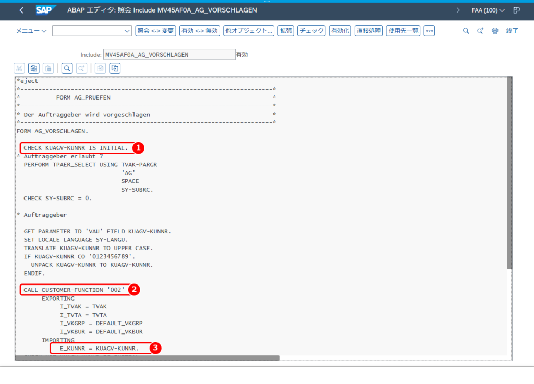This screenshot has height=384, width=534.
Task: Click the line 'CHECK KUAGV-KUNNR IS INITIAL.'
Action: tap(76, 148)
